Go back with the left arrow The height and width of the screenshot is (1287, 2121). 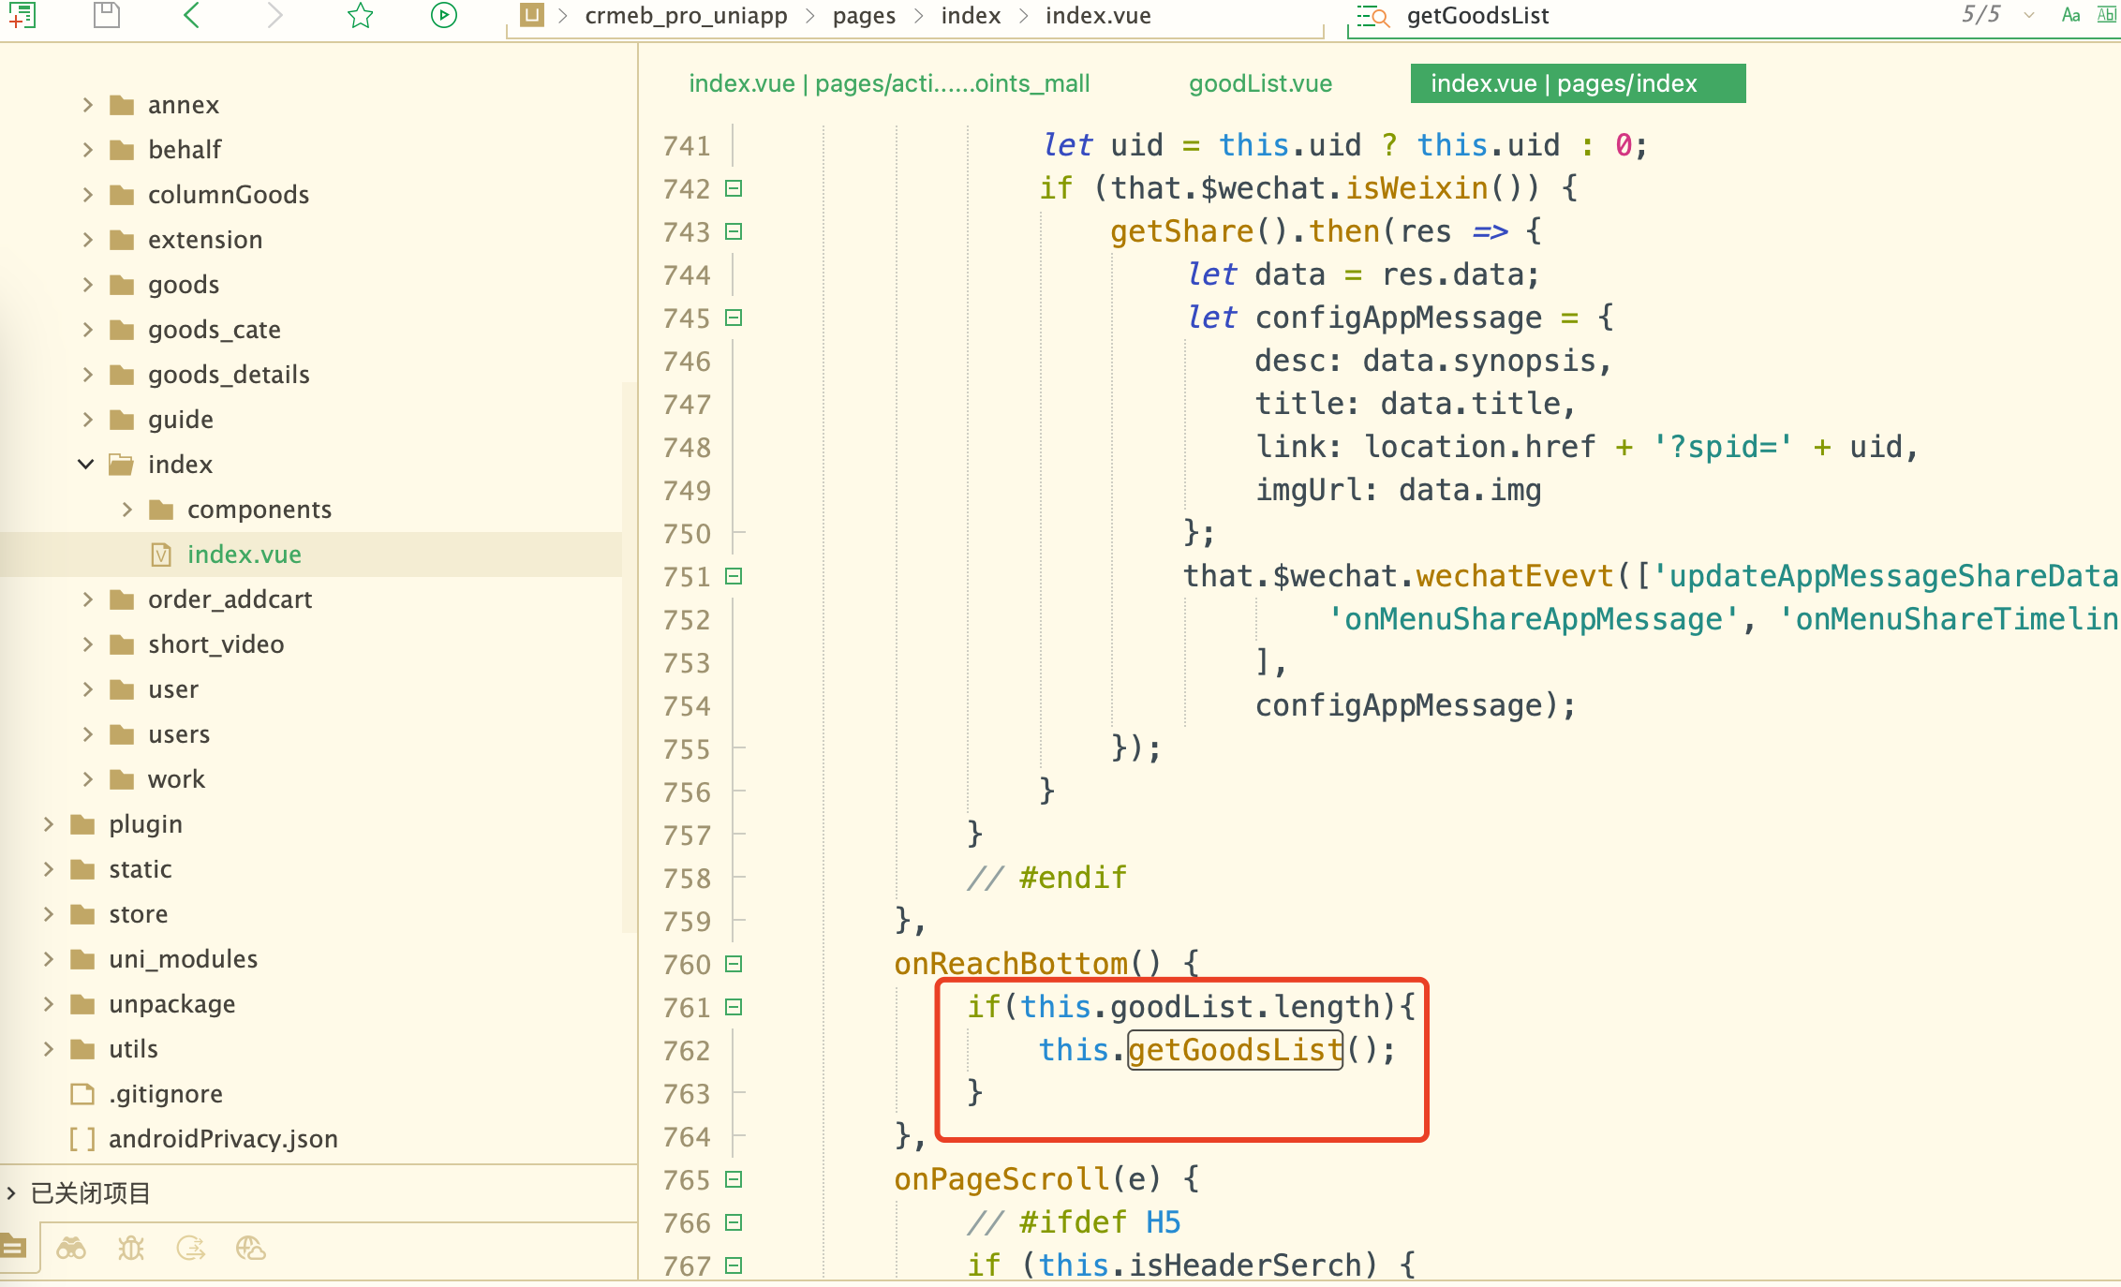(191, 15)
